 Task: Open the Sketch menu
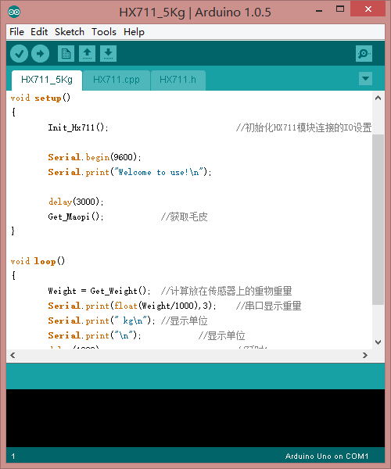tap(70, 32)
